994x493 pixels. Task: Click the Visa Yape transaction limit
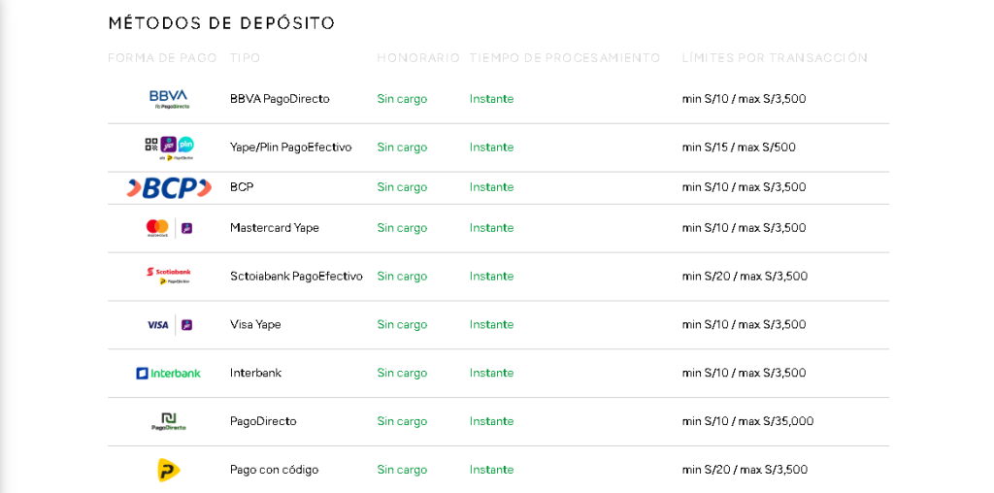[x=745, y=324]
